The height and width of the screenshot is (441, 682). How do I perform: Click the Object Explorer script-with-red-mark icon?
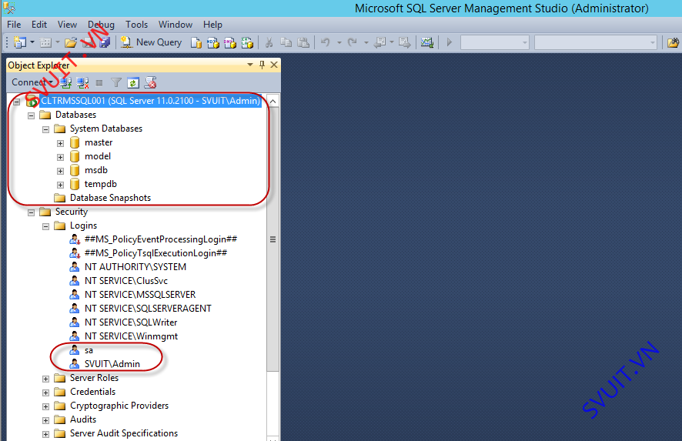pyautogui.click(x=151, y=82)
